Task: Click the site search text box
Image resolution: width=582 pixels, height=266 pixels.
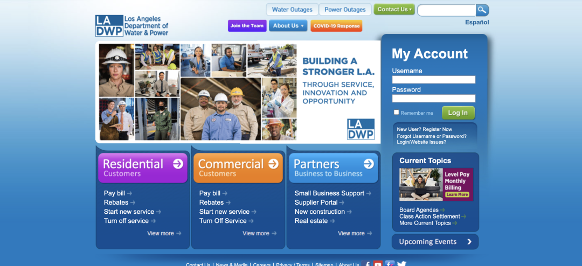Action: tap(447, 10)
